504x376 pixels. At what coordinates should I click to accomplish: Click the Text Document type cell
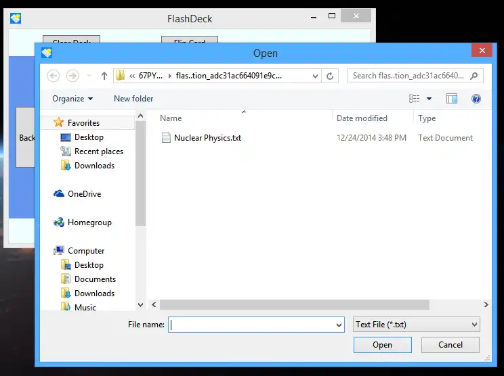pyautogui.click(x=445, y=138)
